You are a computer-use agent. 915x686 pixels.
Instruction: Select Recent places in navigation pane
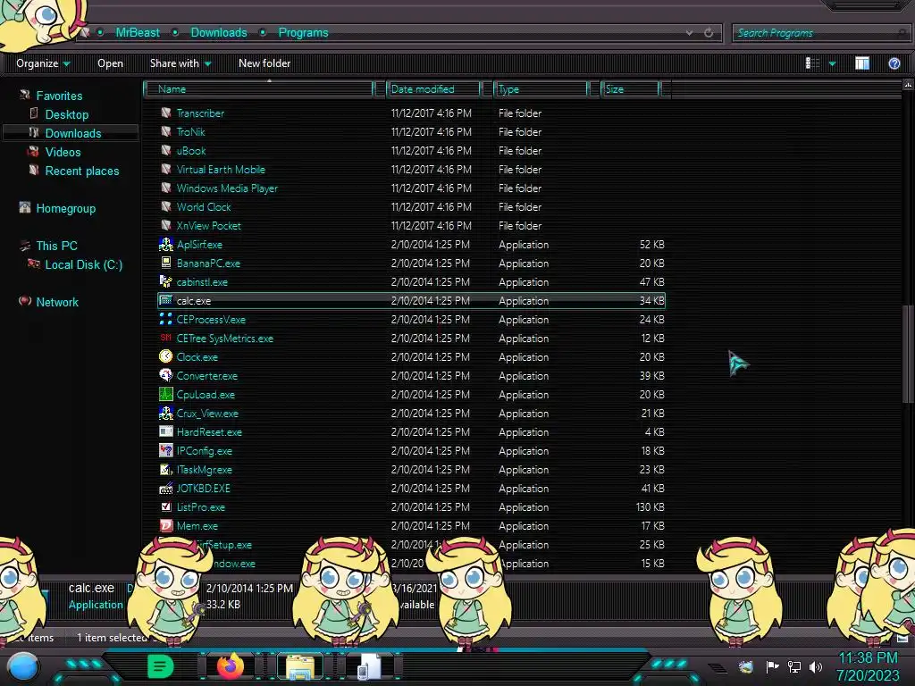tap(81, 171)
